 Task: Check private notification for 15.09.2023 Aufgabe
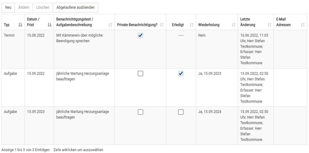140,112
